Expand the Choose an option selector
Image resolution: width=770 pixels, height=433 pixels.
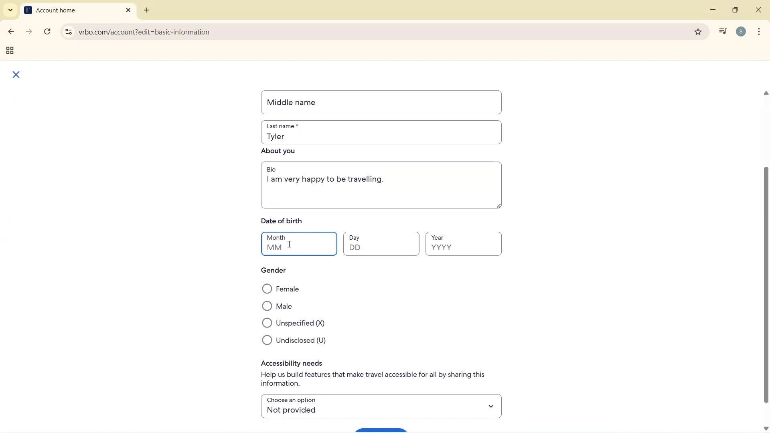click(x=490, y=406)
